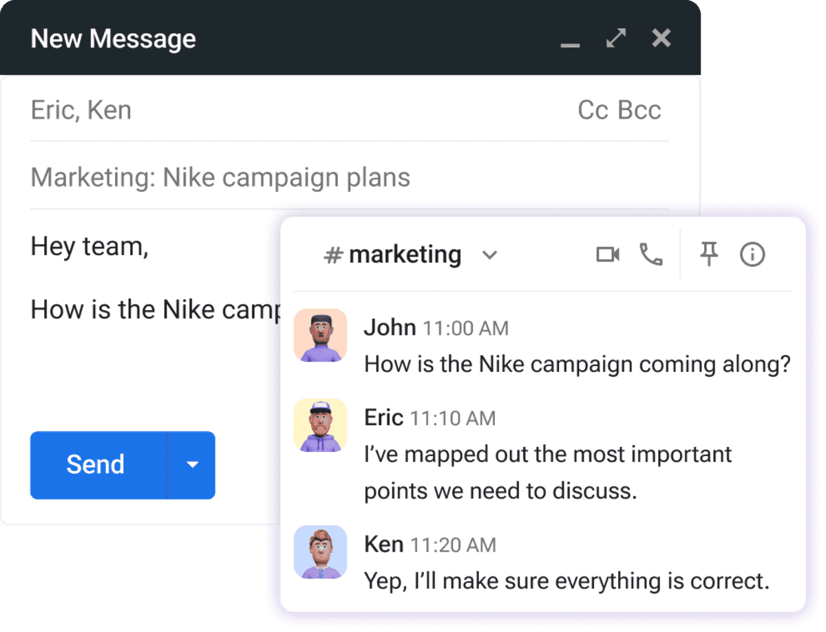The image size is (826, 632).
Task: Open John's profile avatar
Action: point(320,335)
